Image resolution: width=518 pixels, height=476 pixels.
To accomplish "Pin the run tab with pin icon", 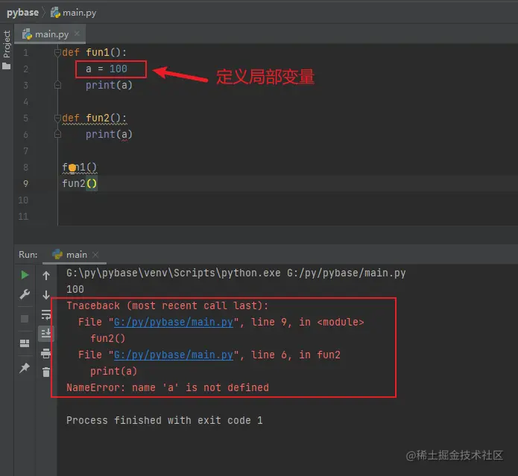I will 25,367.
